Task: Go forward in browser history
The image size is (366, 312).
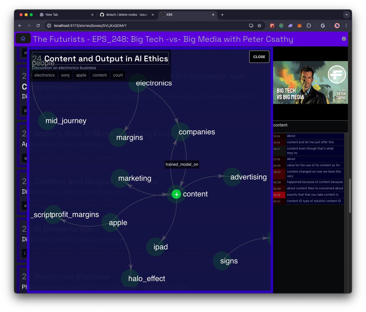Action: tap(29, 26)
